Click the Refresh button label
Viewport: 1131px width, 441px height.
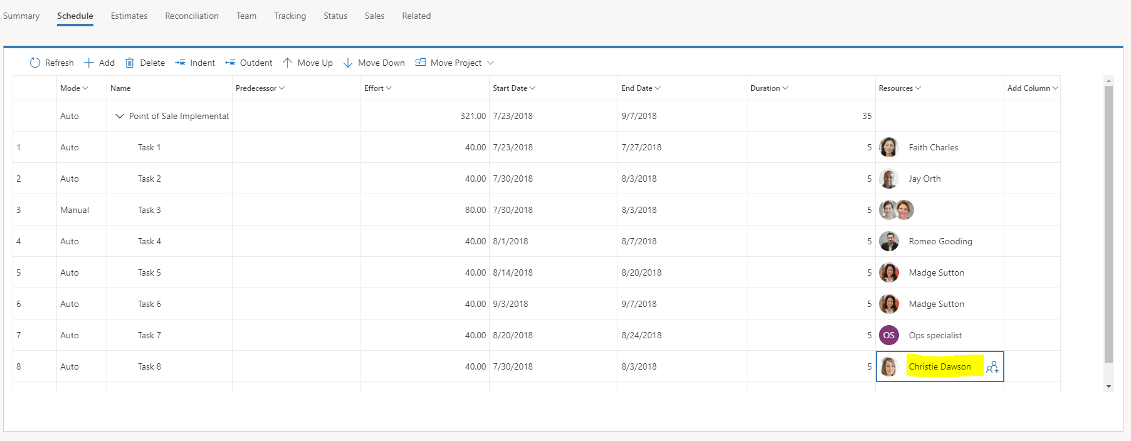(60, 63)
